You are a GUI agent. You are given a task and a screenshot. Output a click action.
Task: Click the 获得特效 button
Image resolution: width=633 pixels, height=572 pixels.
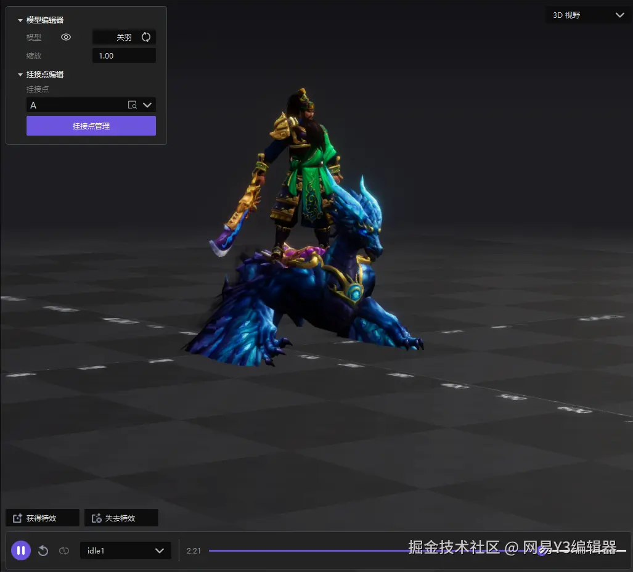point(43,518)
